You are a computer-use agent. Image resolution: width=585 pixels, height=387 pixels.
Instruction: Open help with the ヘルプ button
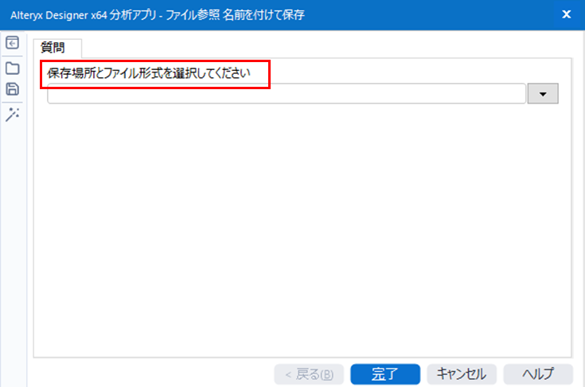click(x=538, y=373)
